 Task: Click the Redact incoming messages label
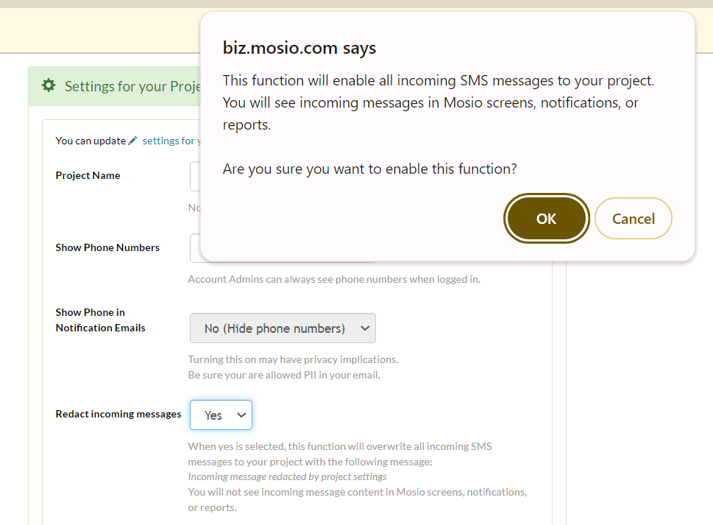coord(118,414)
